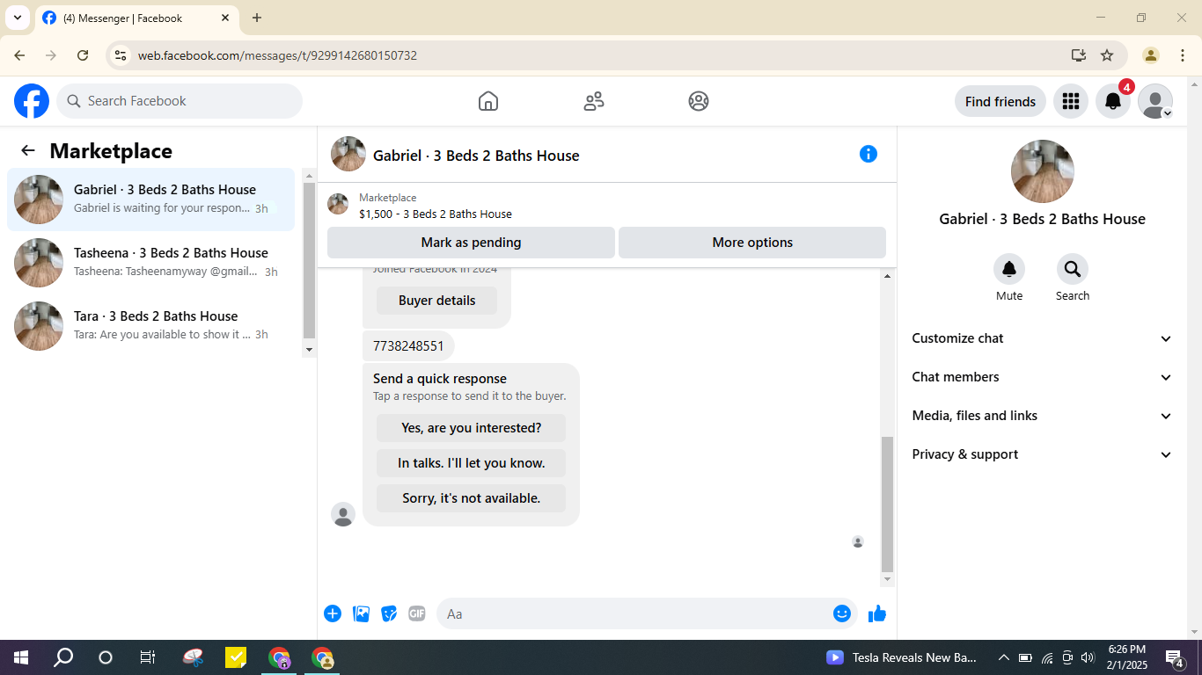1202x675 pixels.
Task: Open Windows taskbar search
Action: click(63, 657)
